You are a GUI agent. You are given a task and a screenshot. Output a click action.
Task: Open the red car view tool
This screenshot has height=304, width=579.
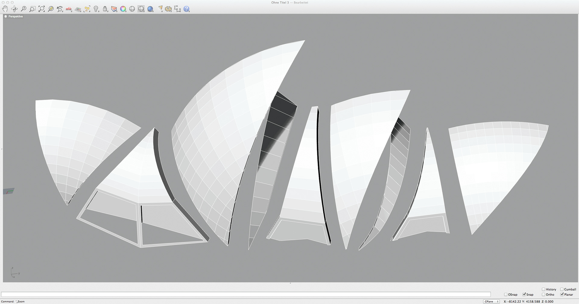click(68, 9)
